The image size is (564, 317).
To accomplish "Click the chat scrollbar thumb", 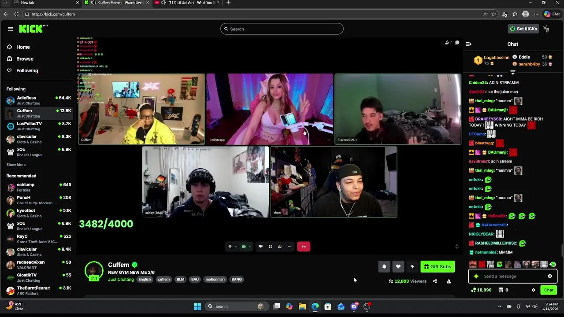I will point(562,250).
